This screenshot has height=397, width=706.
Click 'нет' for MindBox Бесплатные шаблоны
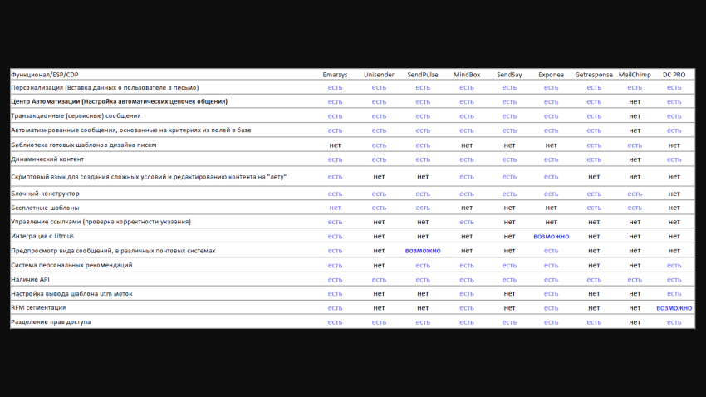(467, 208)
